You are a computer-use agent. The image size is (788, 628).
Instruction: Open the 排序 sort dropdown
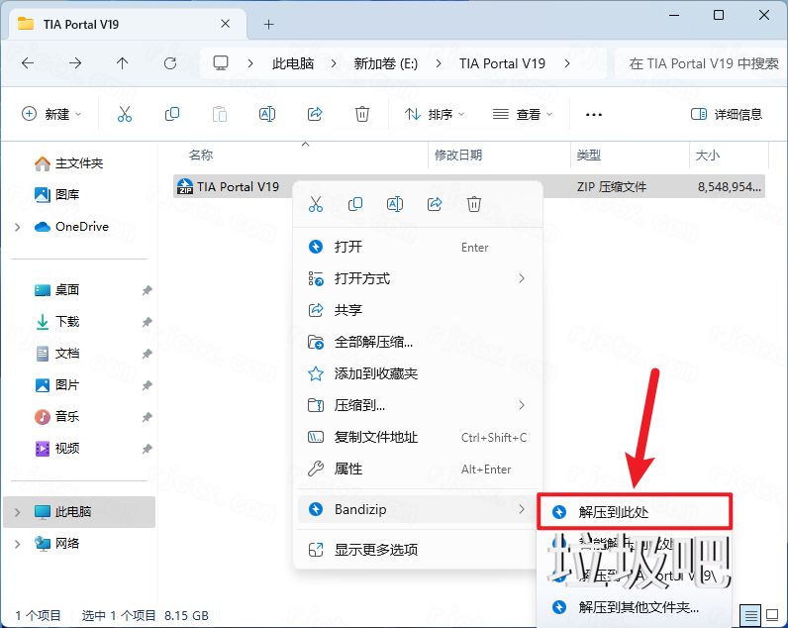435,114
